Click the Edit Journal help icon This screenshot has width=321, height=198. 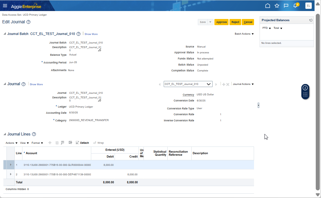point(29,22)
